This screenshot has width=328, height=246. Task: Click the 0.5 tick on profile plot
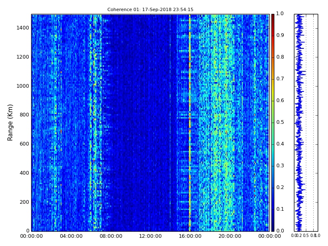[306, 235]
